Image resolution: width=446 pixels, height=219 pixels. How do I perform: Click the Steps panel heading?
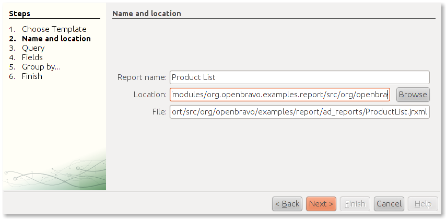pos(20,14)
